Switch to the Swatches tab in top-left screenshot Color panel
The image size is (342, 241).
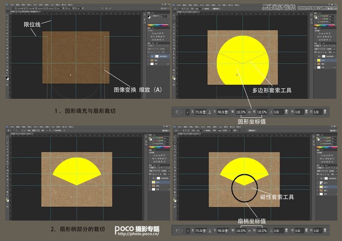click(x=153, y=13)
